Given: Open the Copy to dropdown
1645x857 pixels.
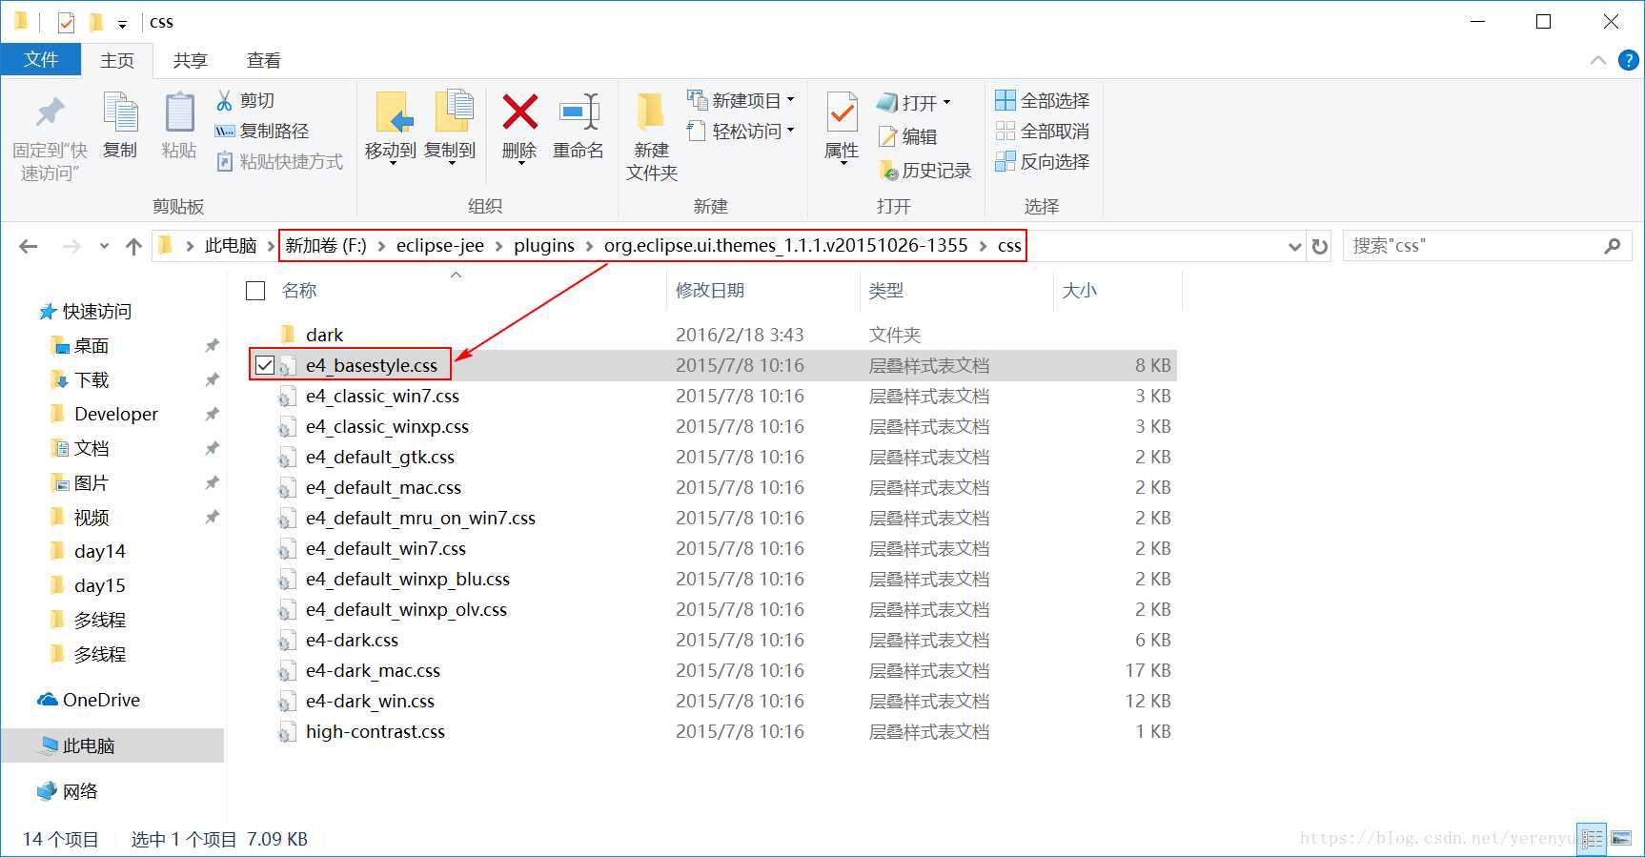Looking at the screenshot, I should (x=450, y=163).
